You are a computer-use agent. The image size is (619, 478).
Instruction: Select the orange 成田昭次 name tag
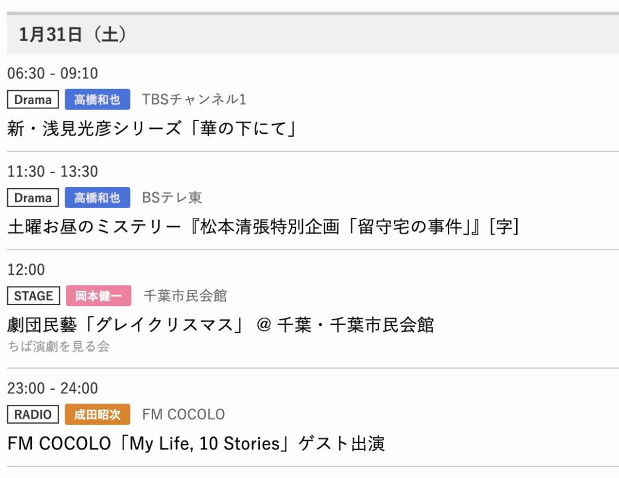pyautogui.click(x=97, y=414)
